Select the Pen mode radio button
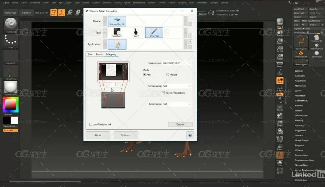This screenshot has width=325, height=187. coord(145,75)
